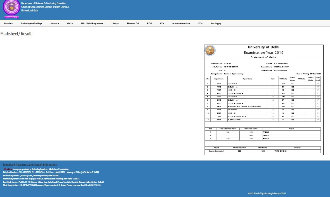
Task: Click the School of Open Learning logo
Action: point(11,9)
